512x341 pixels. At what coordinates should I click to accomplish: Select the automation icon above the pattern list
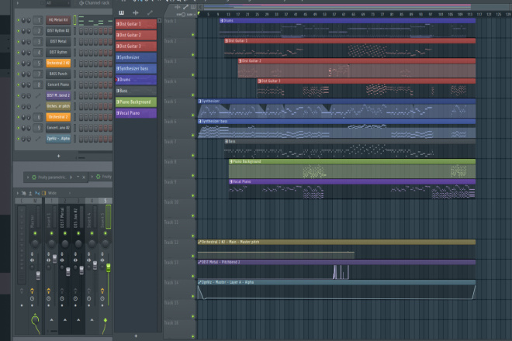[x=150, y=12]
